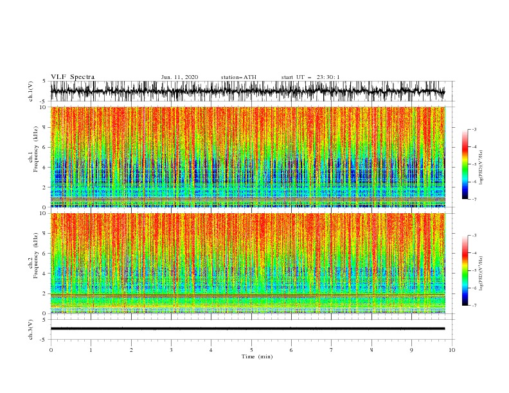Click the "4" kHz tick on ch.1 frequency axis
This screenshot has height=393, width=509.
(45, 168)
